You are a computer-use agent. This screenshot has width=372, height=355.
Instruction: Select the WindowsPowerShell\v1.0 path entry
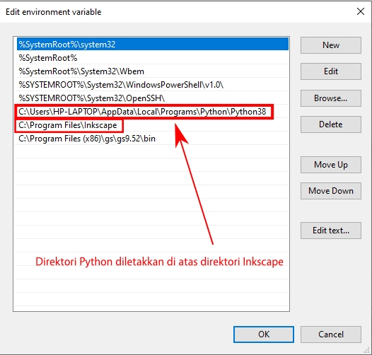(x=153, y=85)
